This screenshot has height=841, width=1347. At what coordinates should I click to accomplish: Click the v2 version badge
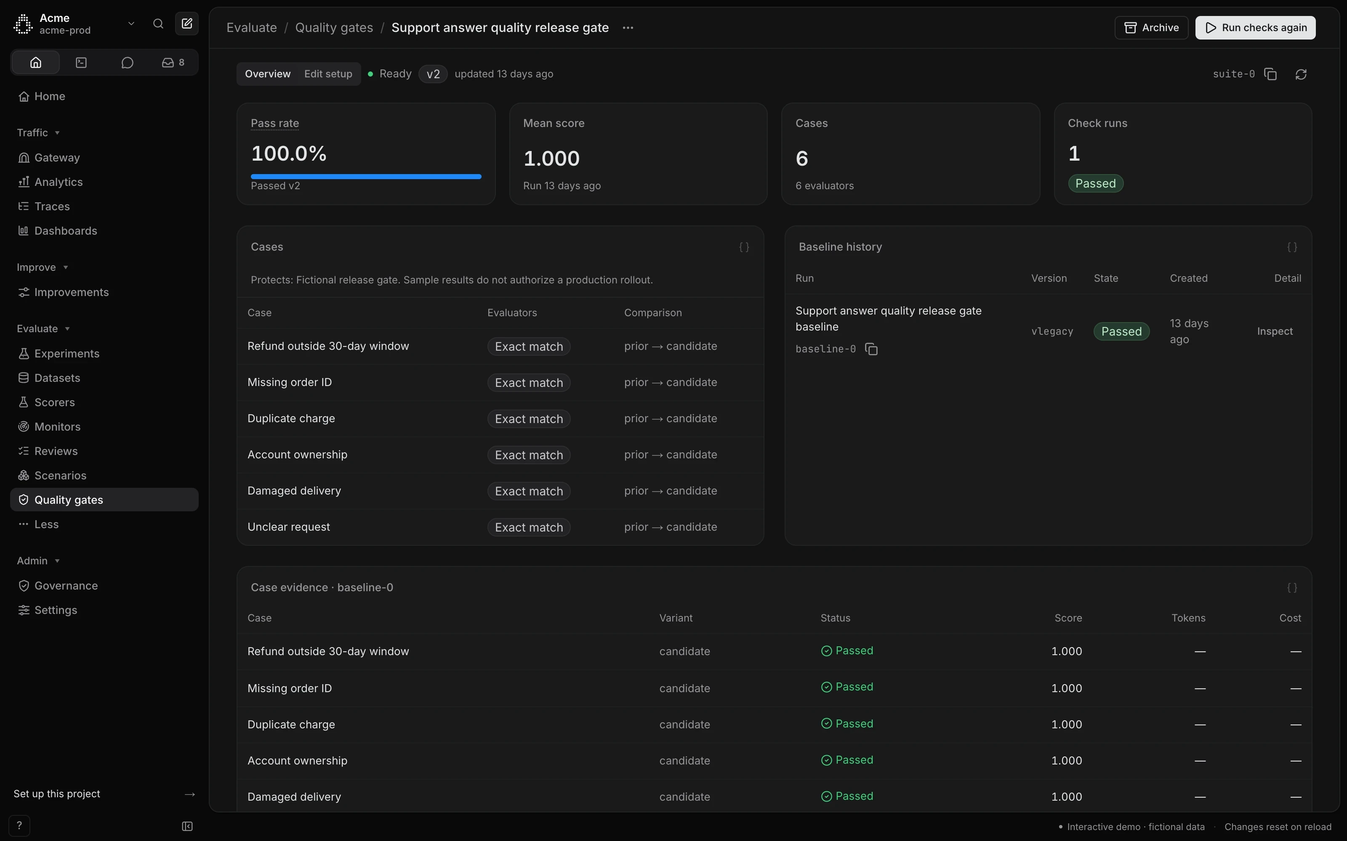click(433, 74)
